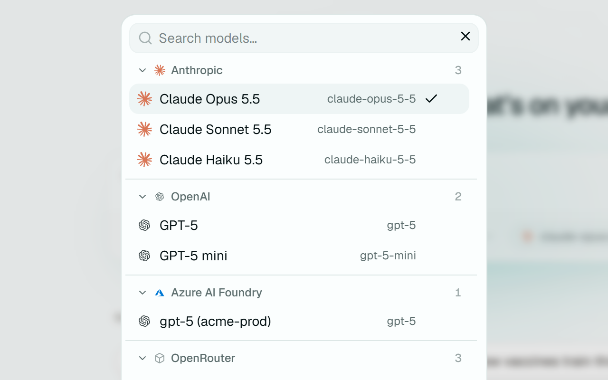608x380 pixels.
Task: Click the Azure AI Foundry header label
Action: point(217,293)
